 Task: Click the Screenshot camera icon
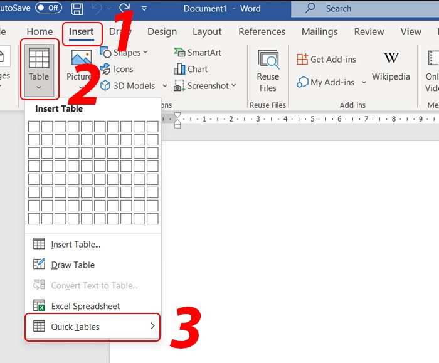point(179,86)
